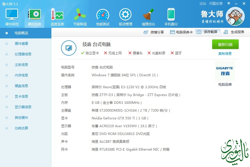Click the 电脑保养卡 card icon
The width and height of the screenshot is (250, 167).
pyautogui.click(x=172, y=32)
